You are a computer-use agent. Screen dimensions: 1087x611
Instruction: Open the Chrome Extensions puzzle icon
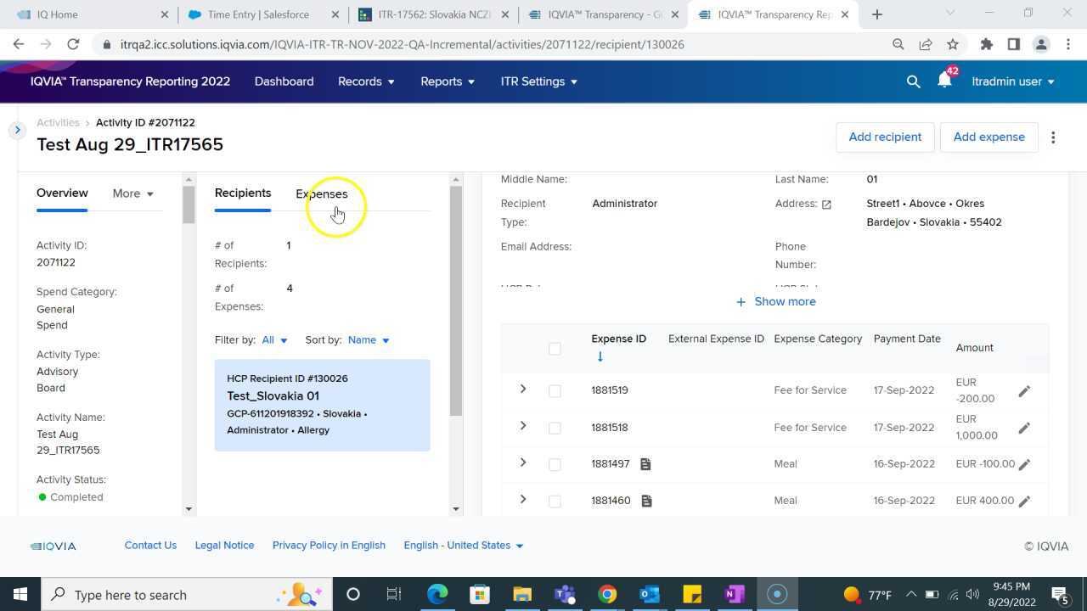(x=986, y=44)
